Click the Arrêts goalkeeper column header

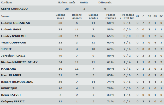84,3
